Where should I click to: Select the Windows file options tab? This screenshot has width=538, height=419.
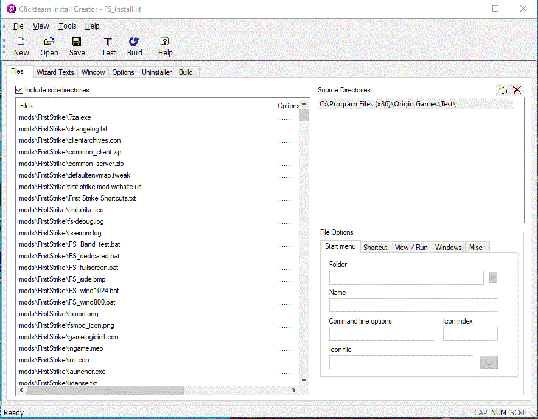(x=448, y=248)
